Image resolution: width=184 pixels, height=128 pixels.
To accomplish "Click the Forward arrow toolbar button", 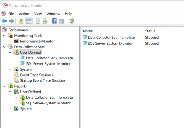I will click(11, 21).
